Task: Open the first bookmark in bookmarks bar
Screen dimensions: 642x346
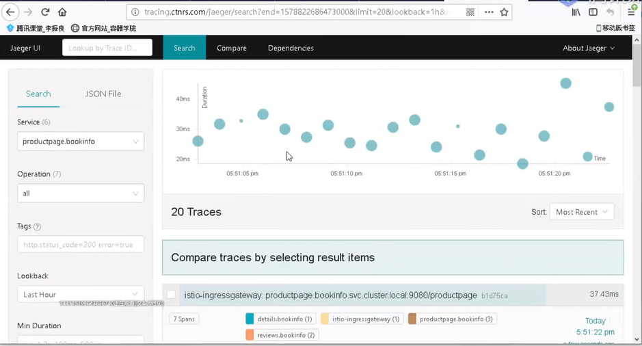Action: coord(36,28)
